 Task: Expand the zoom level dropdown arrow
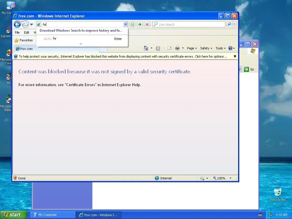coord(230,178)
